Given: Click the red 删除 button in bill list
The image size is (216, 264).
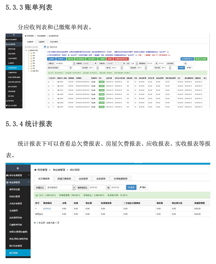Looking at the screenshot, I should click(110, 59).
